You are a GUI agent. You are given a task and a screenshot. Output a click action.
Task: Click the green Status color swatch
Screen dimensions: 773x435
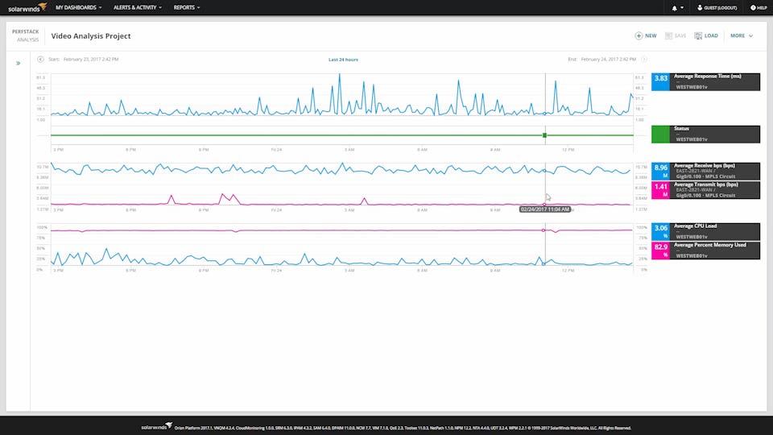[x=660, y=135]
